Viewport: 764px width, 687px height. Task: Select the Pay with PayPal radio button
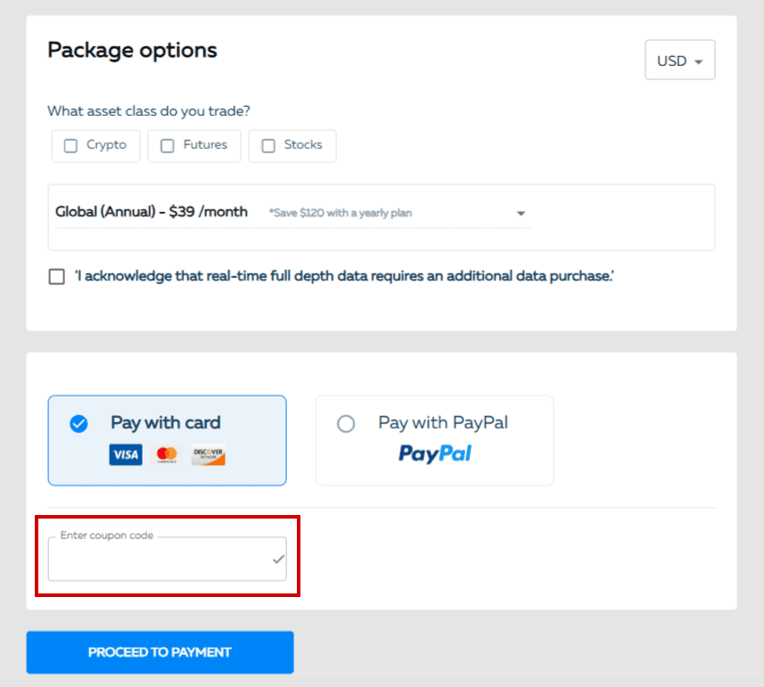click(346, 423)
